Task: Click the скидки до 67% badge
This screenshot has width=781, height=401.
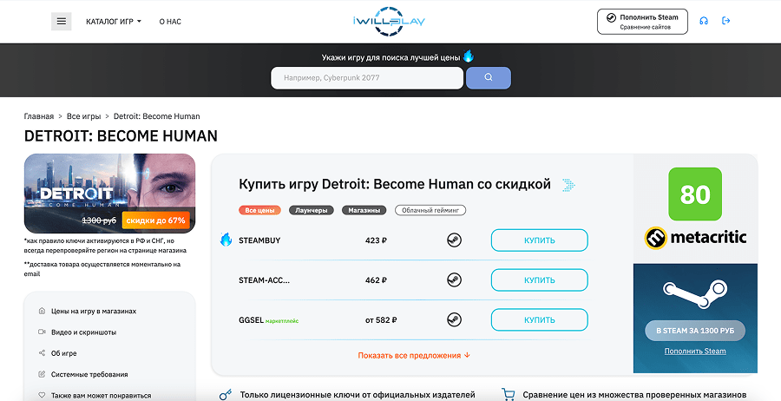Action: pyautogui.click(x=155, y=220)
